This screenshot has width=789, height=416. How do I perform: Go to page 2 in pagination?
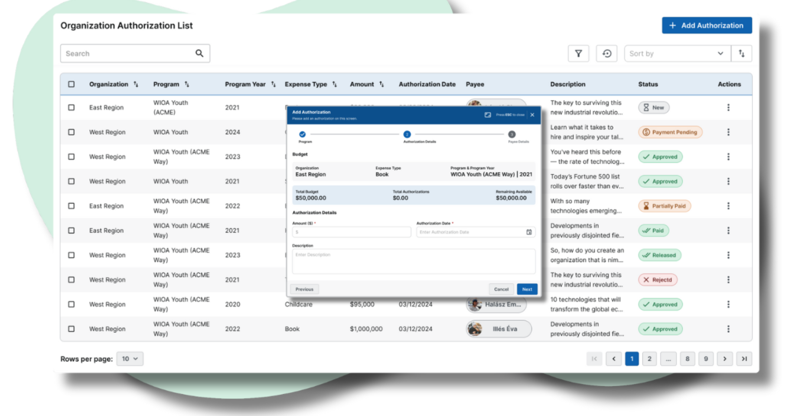point(649,359)
